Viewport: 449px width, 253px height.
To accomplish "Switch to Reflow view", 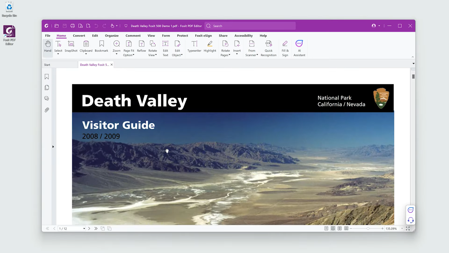I will click(142, 47).
